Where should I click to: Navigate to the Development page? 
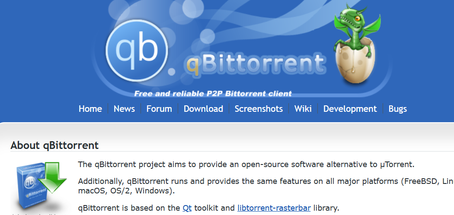click(x=350, y=109)
